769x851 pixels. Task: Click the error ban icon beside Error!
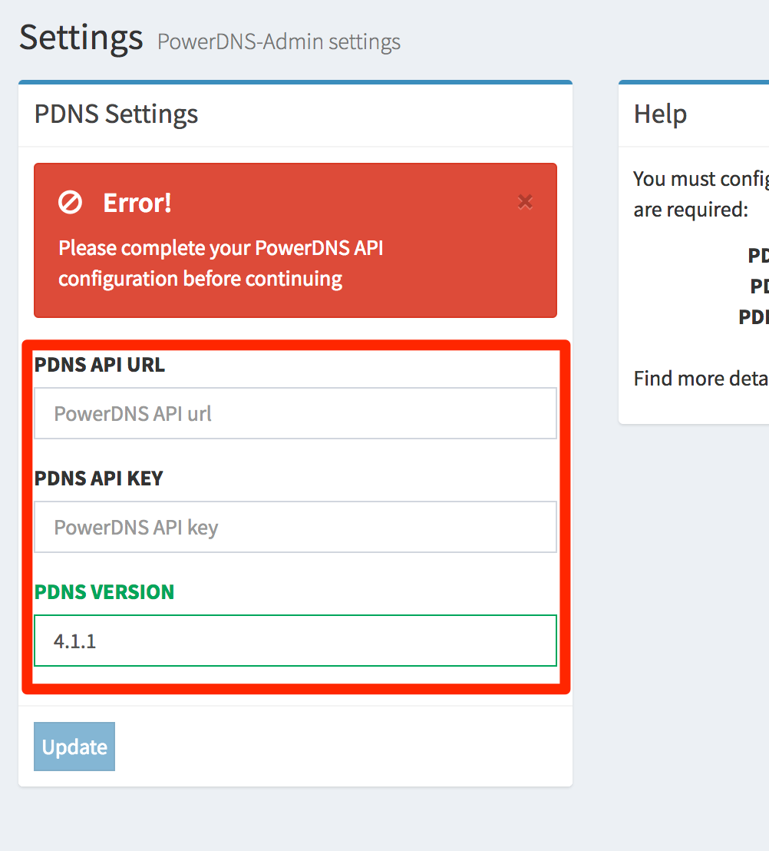[x=70, y=203]
